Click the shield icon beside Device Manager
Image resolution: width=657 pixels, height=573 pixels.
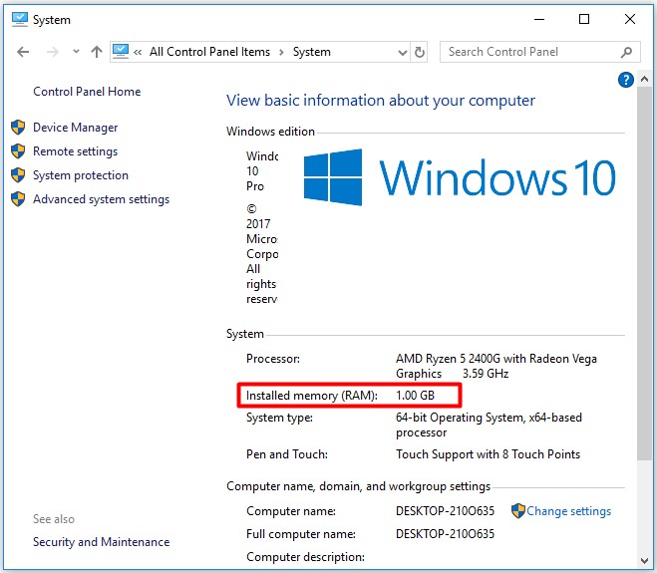click(18, 127)
